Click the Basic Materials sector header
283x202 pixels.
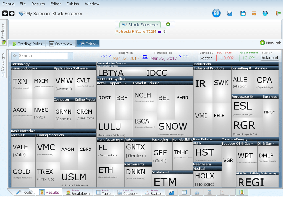(54, 131)
